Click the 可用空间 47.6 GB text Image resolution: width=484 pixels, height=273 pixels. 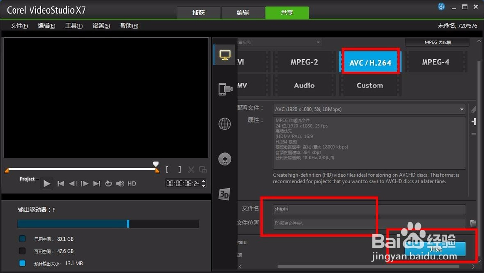pyautogui.click(x=54, y=251)
